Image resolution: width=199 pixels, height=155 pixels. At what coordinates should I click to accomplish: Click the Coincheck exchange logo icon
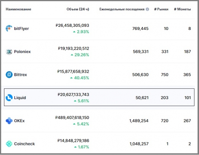click(9, 144)
